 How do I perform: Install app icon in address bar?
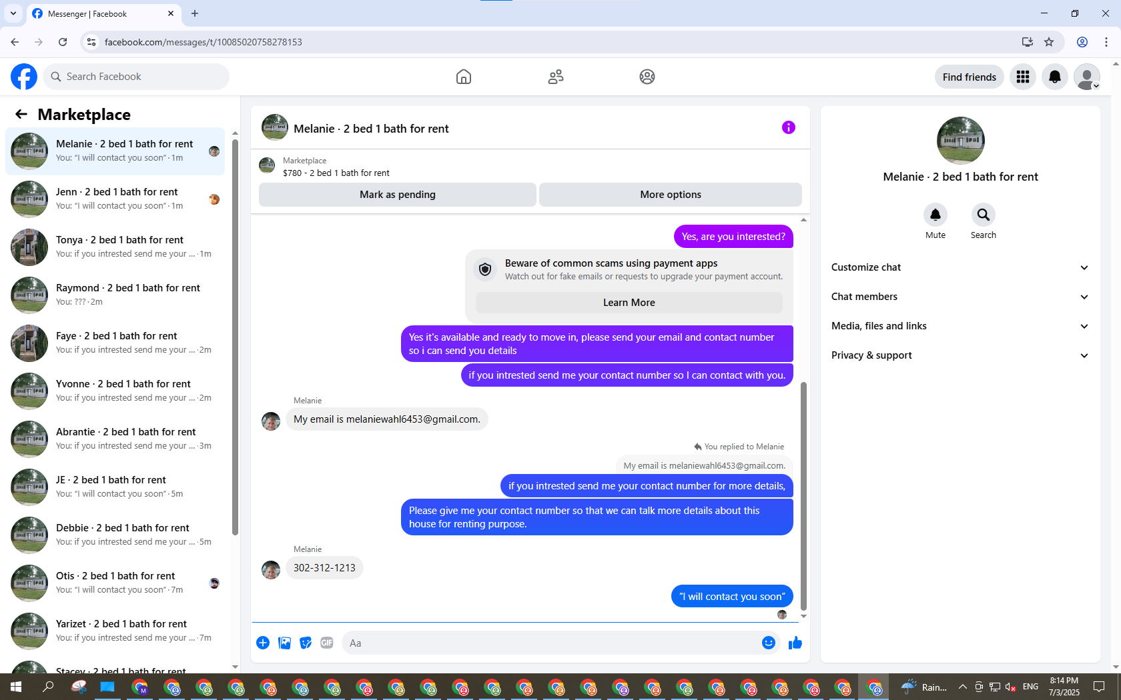click(1028, 42)
